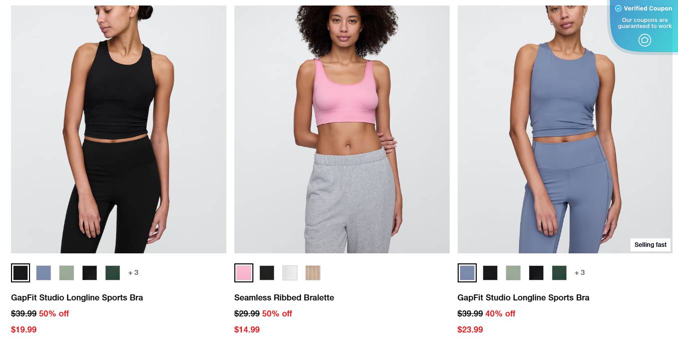The width and height of the screenshot is (678, 348).
Task: Select dark green swatch on first sports bra
Action: click(x=113, y=273)
